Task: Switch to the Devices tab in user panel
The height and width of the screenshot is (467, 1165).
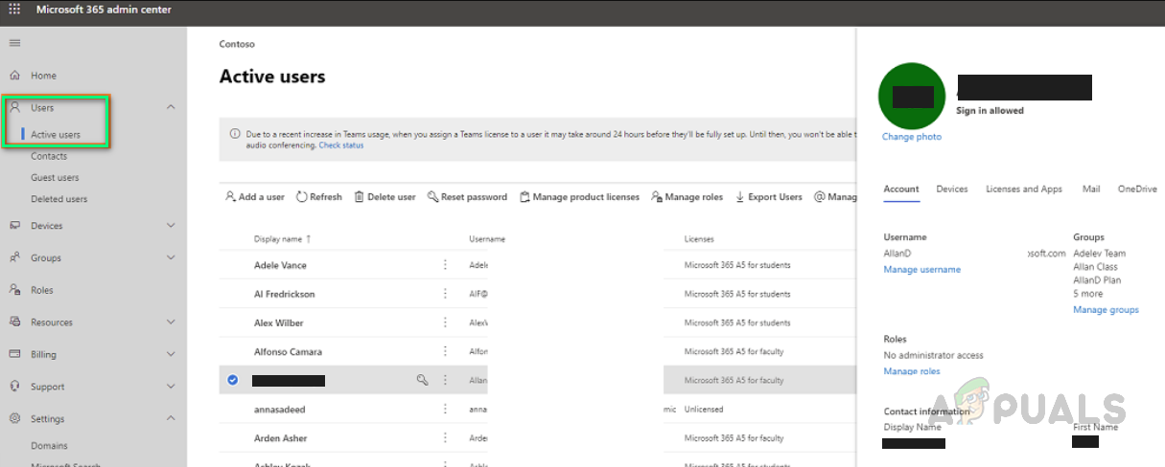Action: point(951,189)
